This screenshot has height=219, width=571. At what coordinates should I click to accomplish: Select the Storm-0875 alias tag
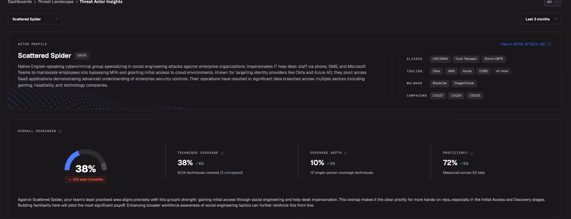point(494,59)
